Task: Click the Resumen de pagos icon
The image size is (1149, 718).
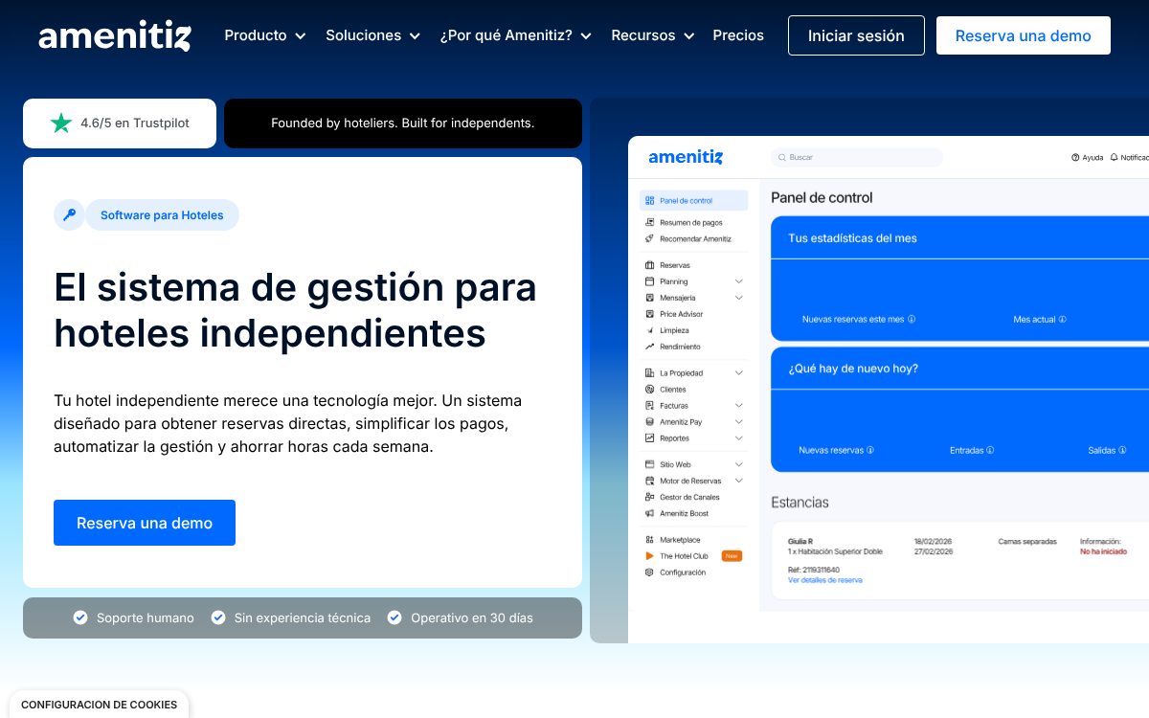Action: point(650,222)
